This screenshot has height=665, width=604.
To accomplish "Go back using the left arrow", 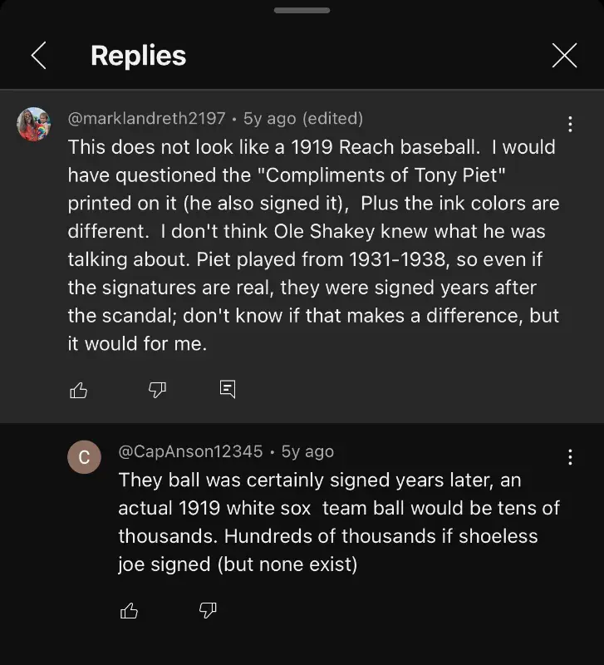I will [38, 56].
